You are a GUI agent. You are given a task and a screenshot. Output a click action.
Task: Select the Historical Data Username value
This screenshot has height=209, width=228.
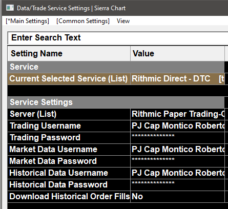tap(177, 173)
